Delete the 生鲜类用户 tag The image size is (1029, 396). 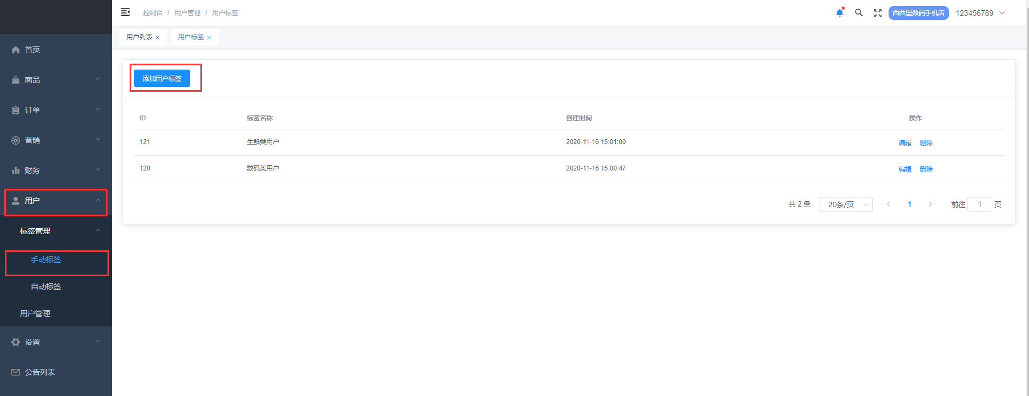(926, 143)
